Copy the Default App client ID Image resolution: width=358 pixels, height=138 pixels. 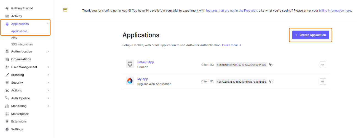coord(271,65)
